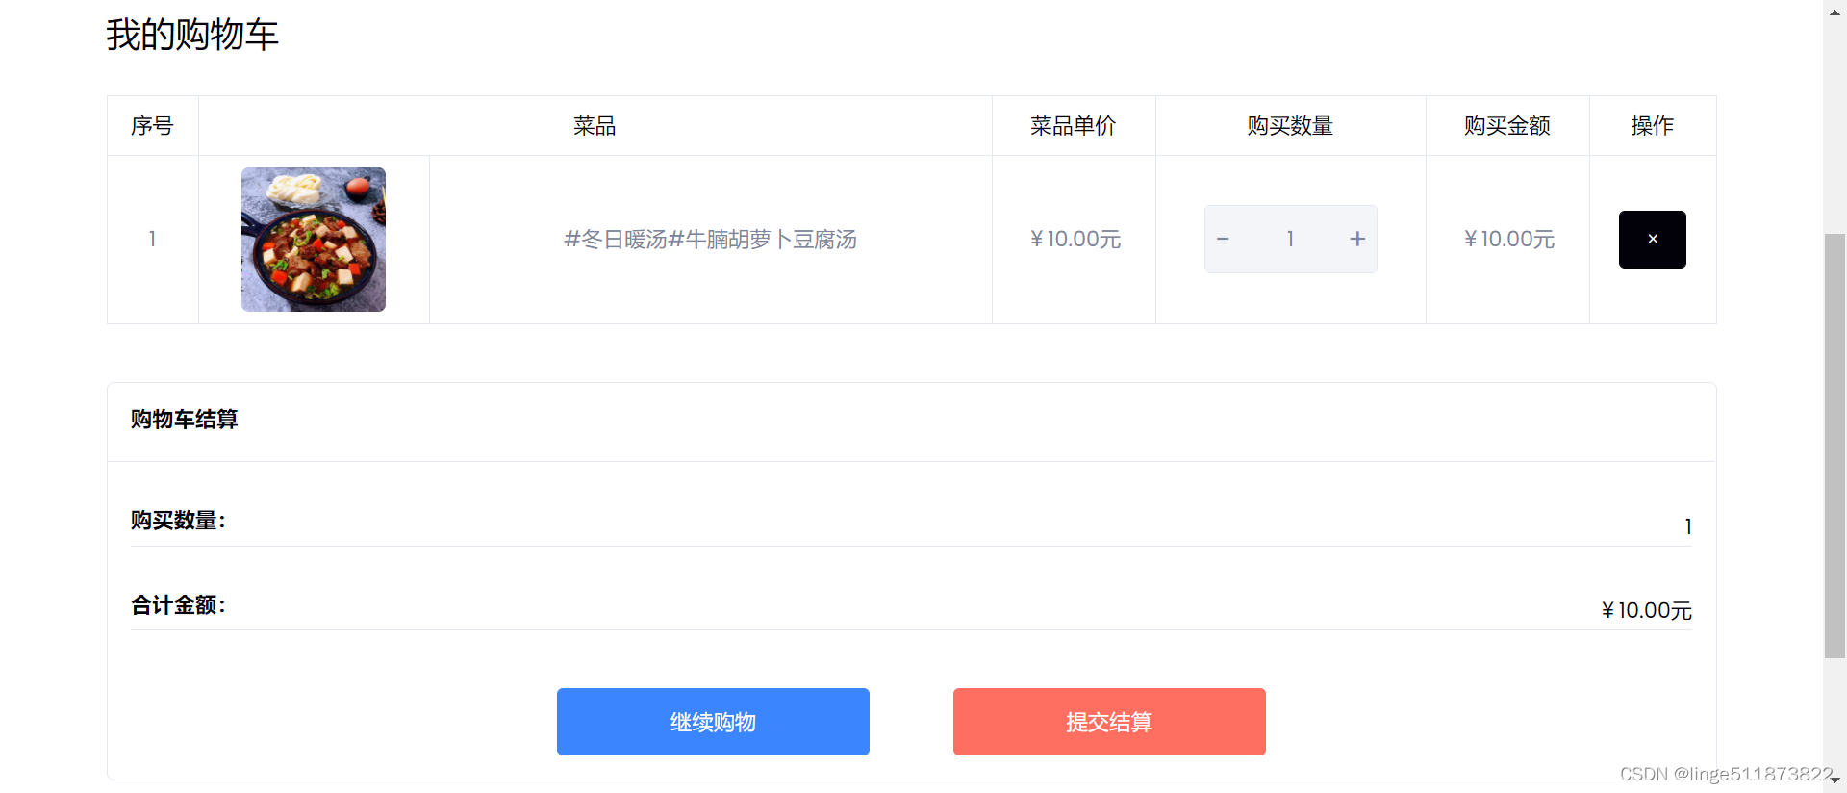Click the 合计金额: label
1847x793 pixels.
178,605
